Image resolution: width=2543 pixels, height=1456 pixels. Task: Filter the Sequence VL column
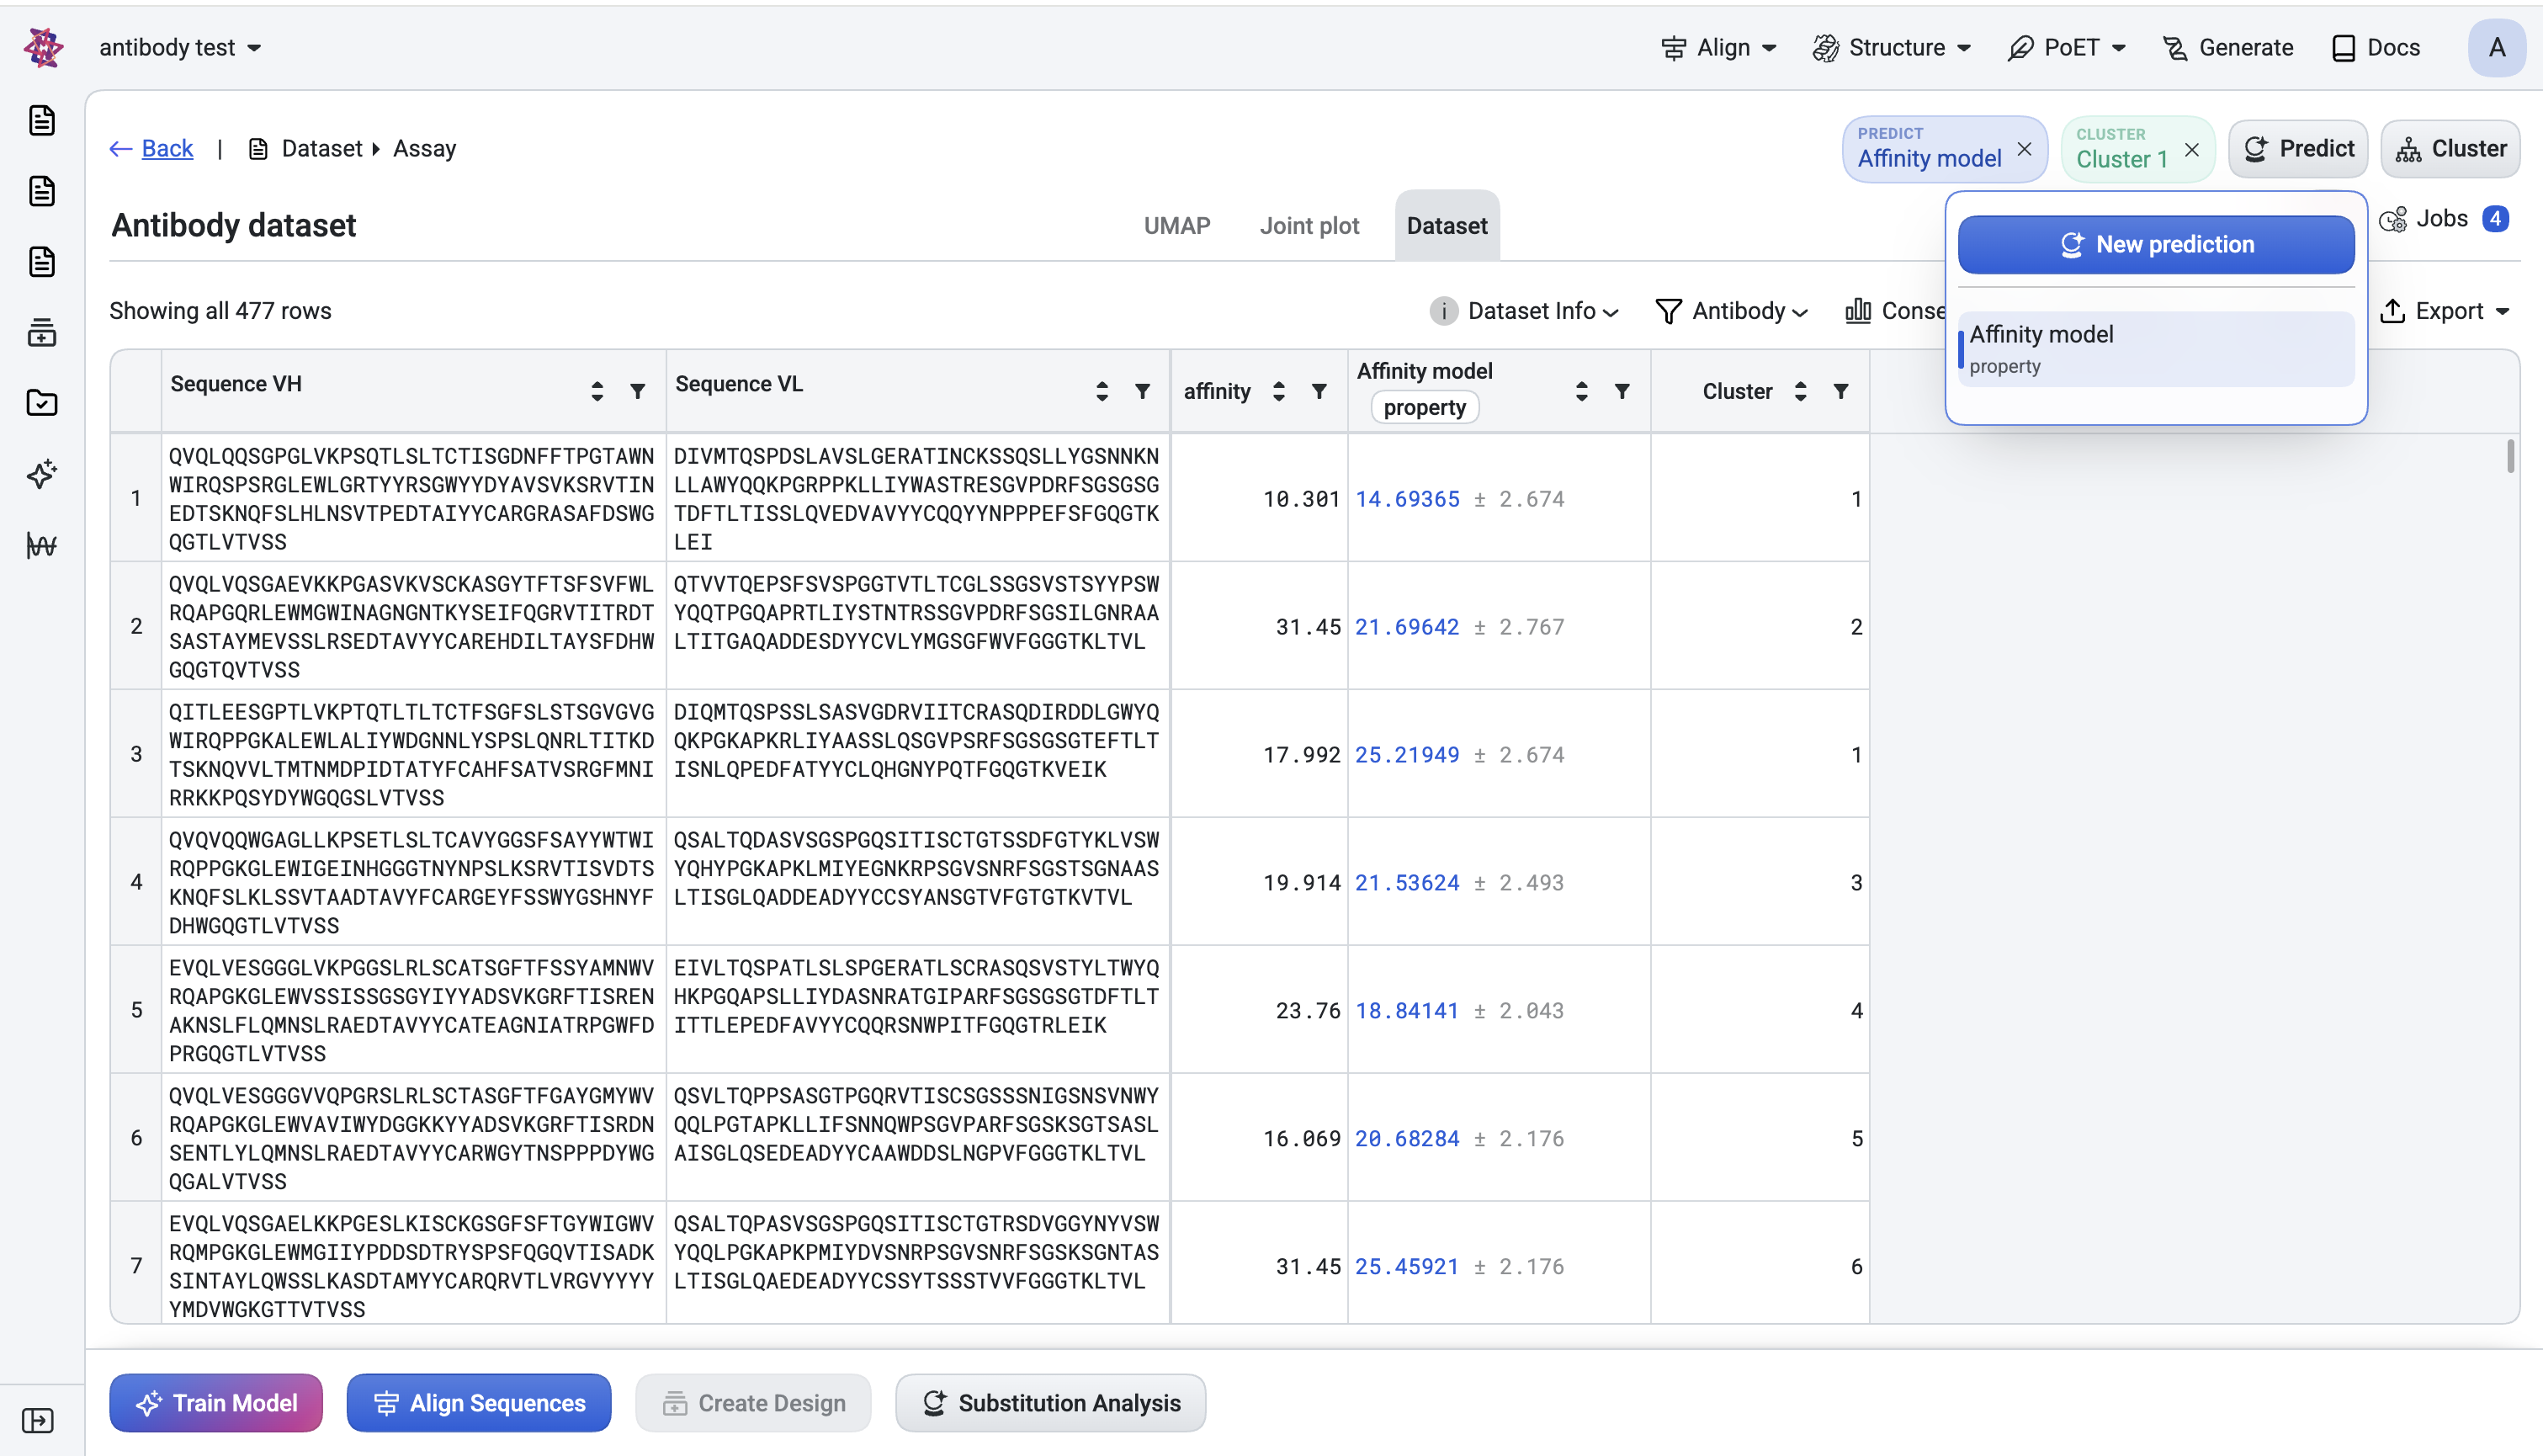click(1143, 391)
